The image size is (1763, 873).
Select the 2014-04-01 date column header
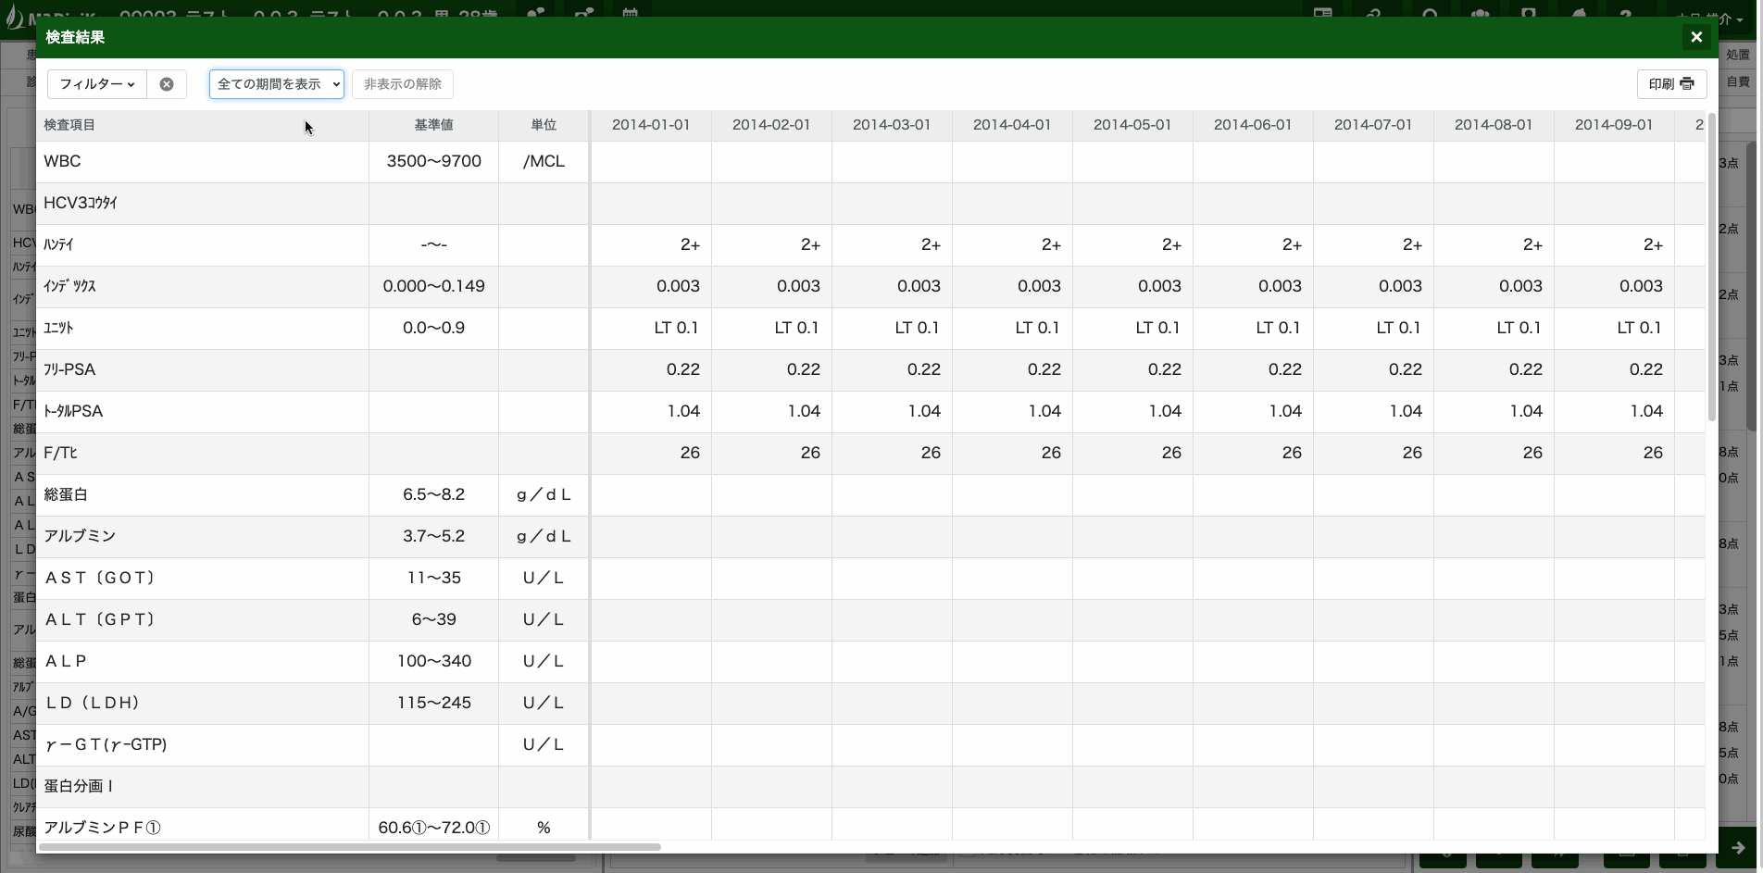tap(1012, 125)
